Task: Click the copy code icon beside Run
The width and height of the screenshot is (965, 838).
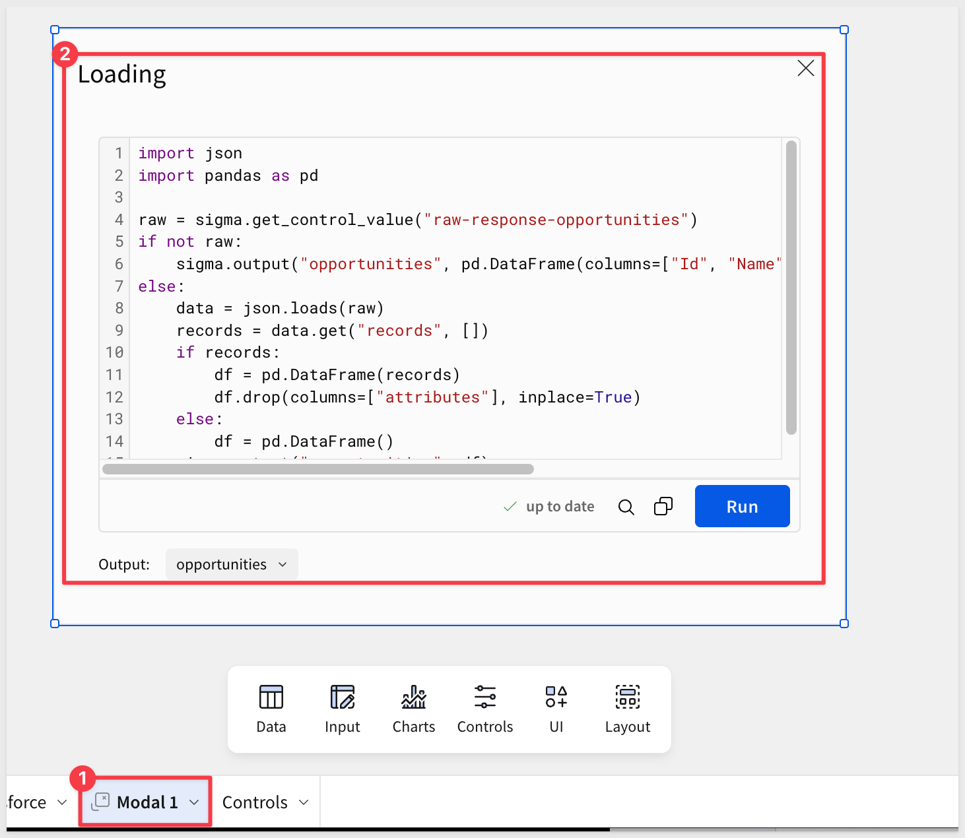Action: (x=663, y=507)
